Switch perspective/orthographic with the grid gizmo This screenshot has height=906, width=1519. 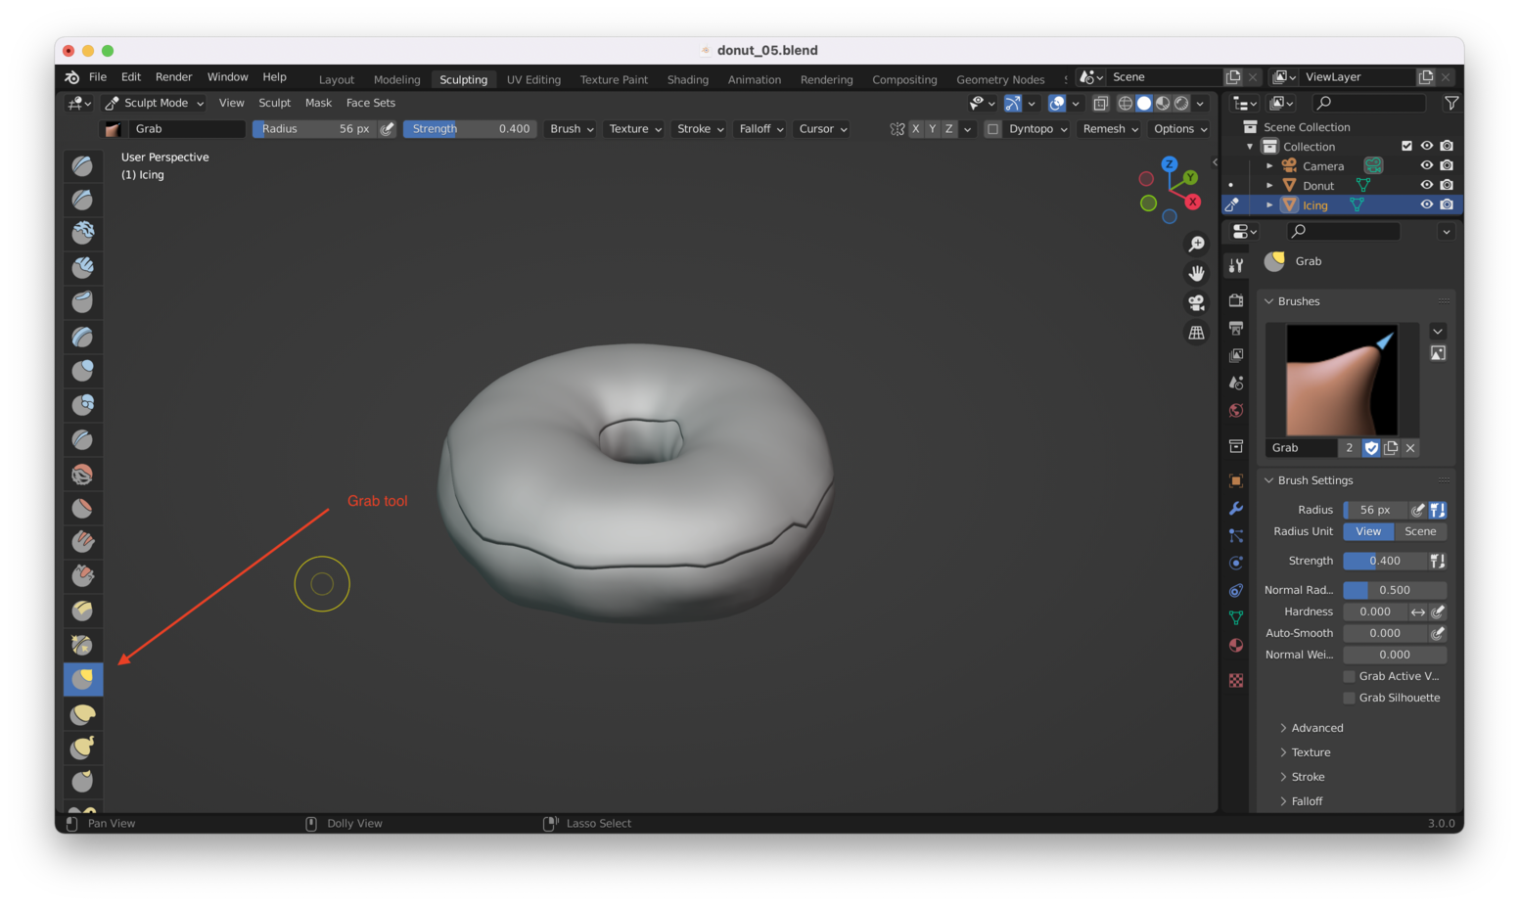[x=1196, y=333]
